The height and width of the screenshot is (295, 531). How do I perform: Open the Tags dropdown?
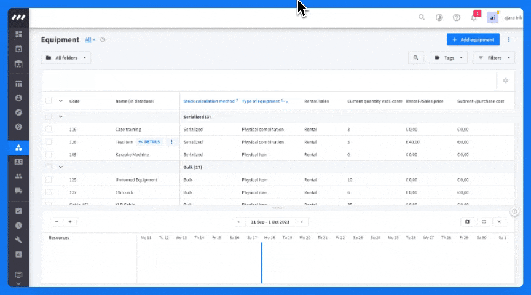tap(449, 58)
